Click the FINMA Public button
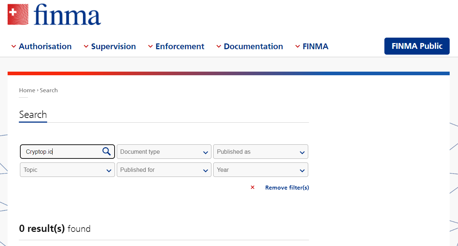The image size is (458, 246). point(417,46)
